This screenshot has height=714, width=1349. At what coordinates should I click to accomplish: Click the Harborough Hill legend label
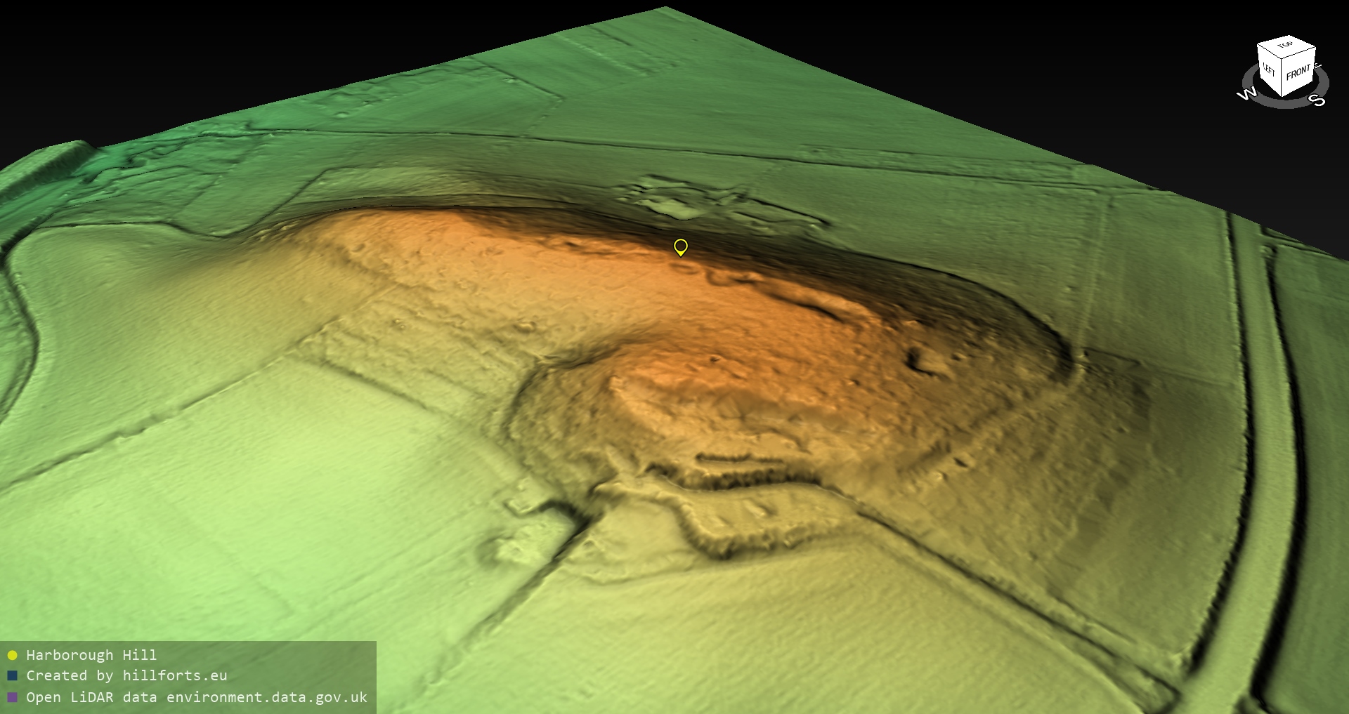click(91, 656)
